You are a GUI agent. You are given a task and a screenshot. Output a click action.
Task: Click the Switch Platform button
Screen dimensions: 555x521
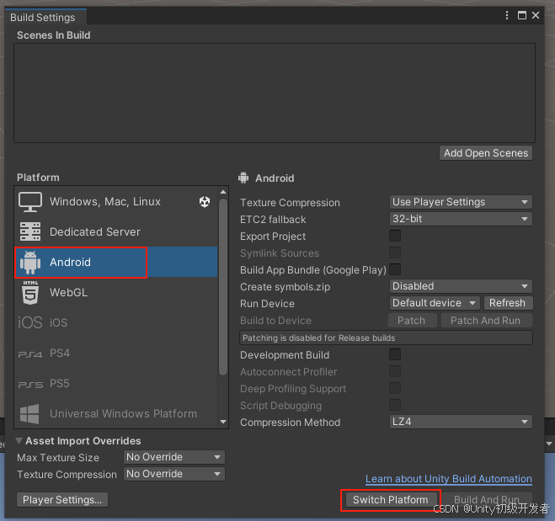[391, 500]
